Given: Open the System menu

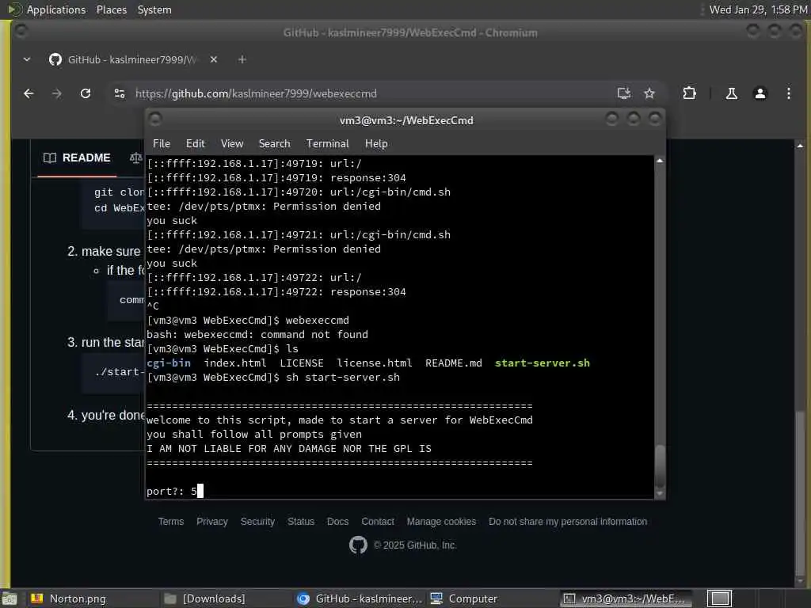Looking at the screenshot, I should pos(154,9).
